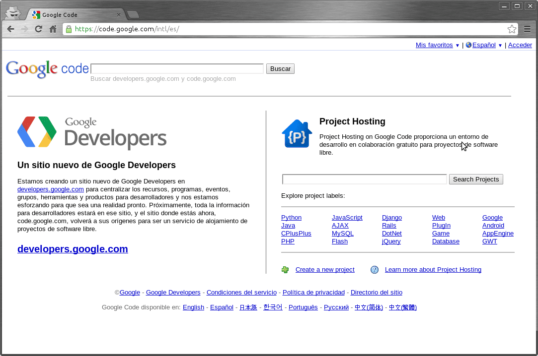Image resolution: width=538 pixels, height=356 pixels.
Task: Bookmark this page with the star
Action: point(512,29)
